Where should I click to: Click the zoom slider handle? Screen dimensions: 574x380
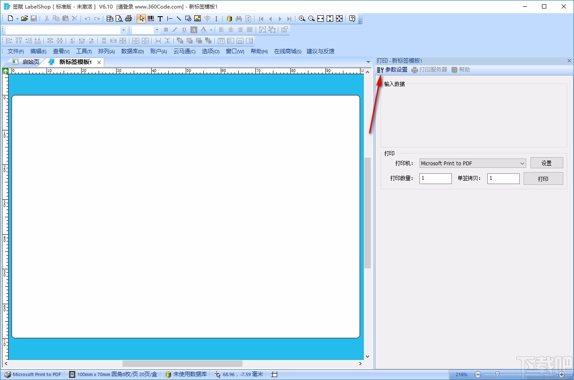pos(497,374)
